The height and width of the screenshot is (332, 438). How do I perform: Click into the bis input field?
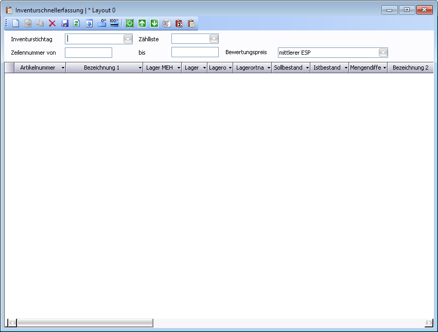coord(195,53)
